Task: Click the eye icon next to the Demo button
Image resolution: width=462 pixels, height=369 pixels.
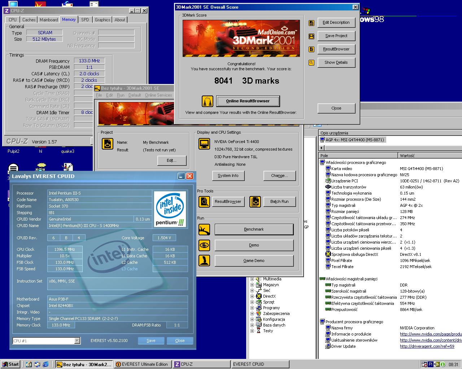Action: (x=204, y=245)
